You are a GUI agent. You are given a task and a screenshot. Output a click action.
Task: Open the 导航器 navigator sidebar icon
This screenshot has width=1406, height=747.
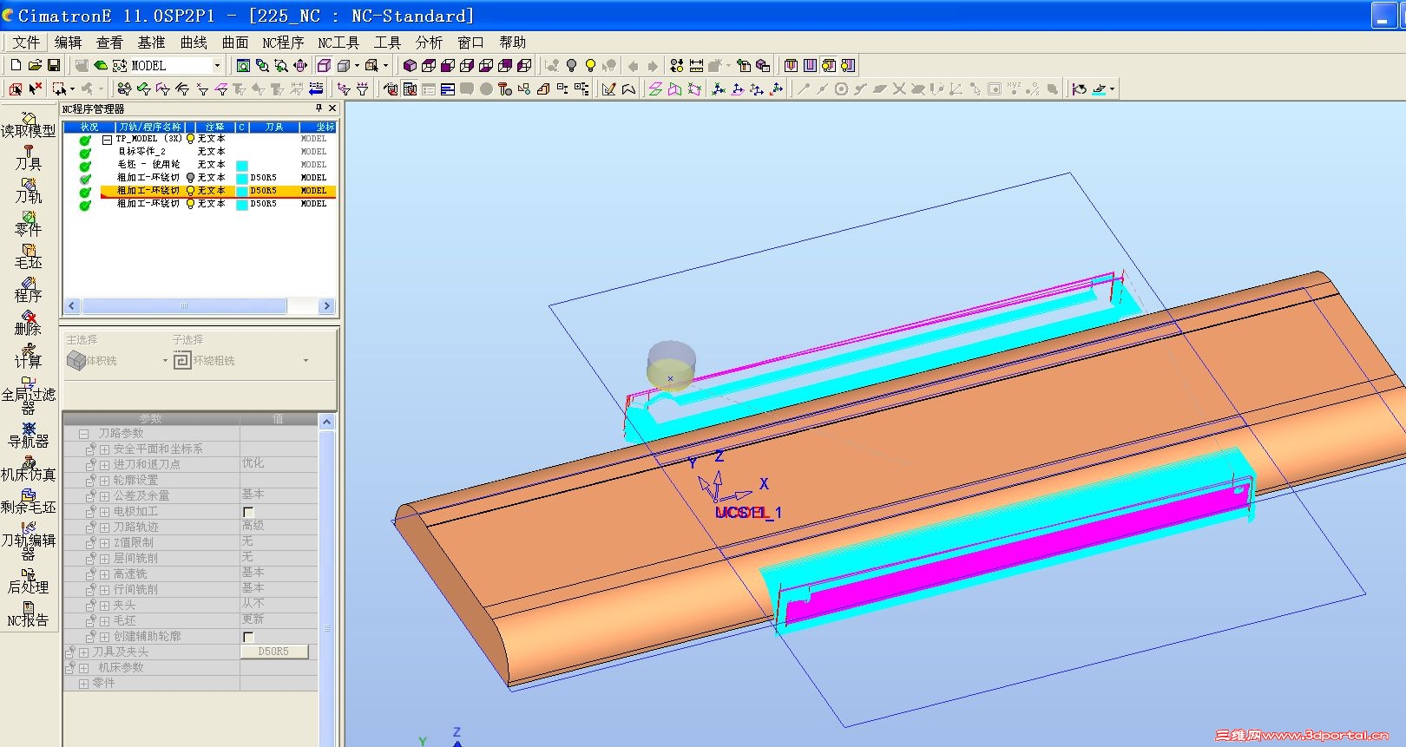click(x=28, y=436)
